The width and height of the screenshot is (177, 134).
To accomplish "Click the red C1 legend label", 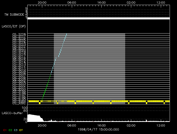I will 5,130.
